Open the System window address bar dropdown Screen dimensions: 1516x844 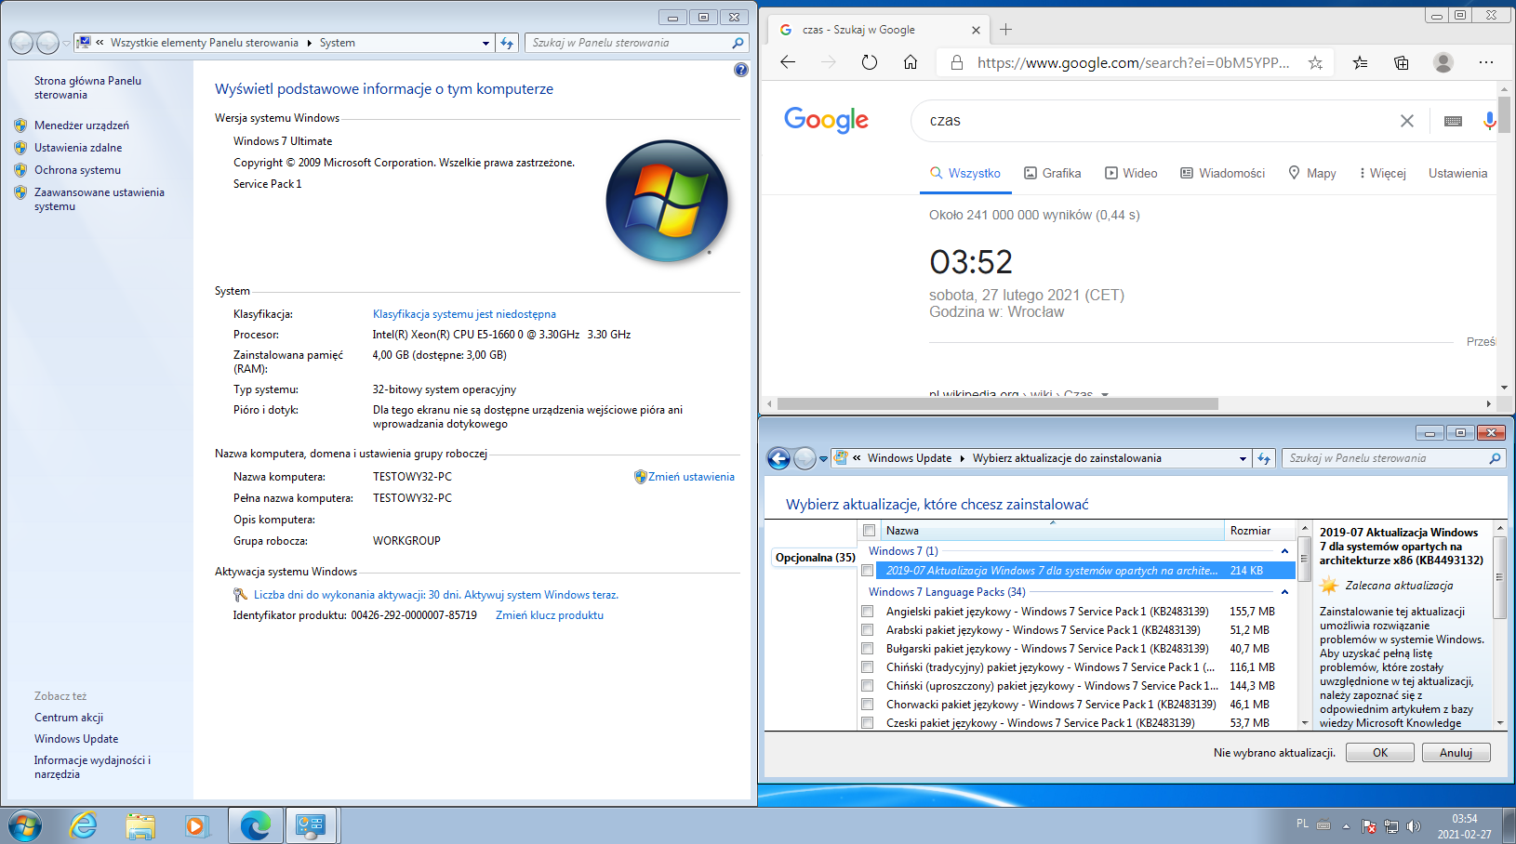click(x=485, y=43)
